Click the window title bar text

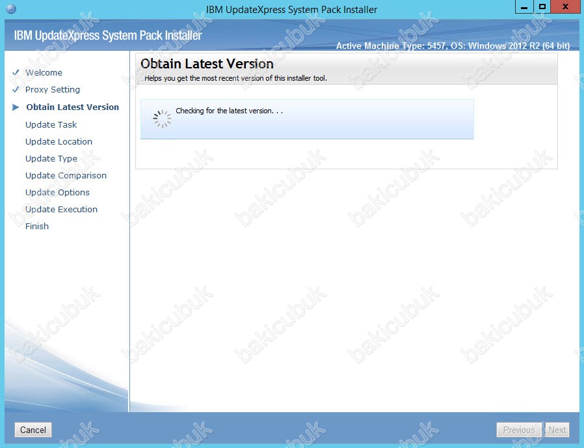(x=291, y=9)
